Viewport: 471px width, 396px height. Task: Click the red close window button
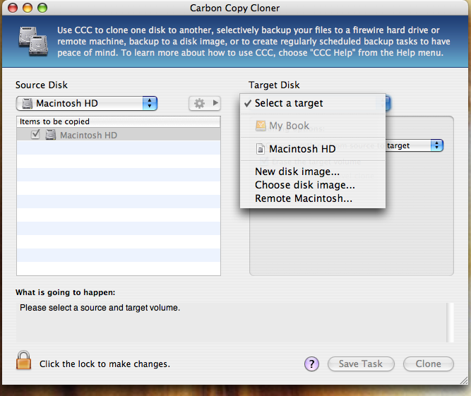(13, 8)
